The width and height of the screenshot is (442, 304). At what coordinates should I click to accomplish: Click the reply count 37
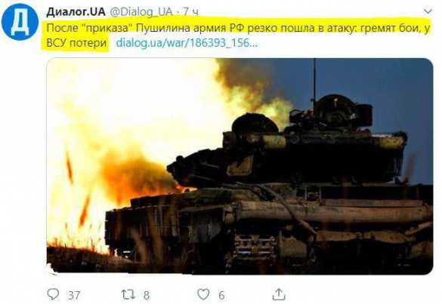coord(74,295)
